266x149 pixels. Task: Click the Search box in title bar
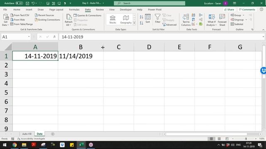[150, 3]
